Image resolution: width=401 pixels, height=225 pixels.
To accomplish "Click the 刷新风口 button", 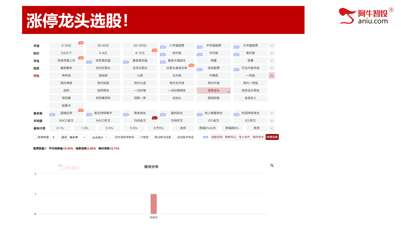I will (230, 137).
